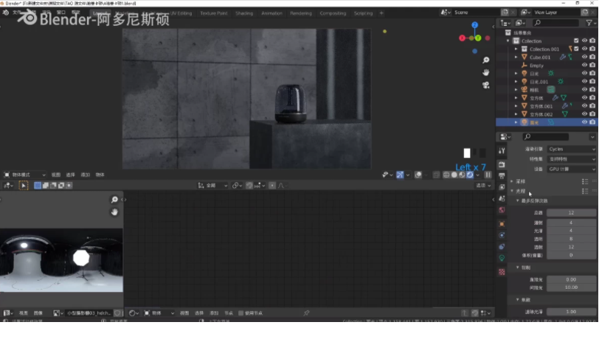Click the red X axis on gizmo
This screenshot has width=599, height=339.
[x=462, y=38]
